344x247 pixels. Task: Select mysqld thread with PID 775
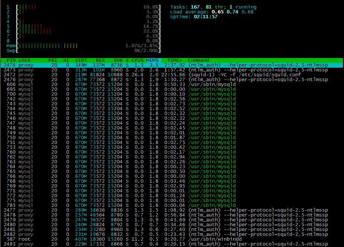172,200
